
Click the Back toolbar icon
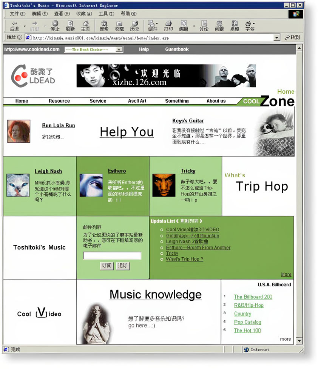[x=14, y=26]
